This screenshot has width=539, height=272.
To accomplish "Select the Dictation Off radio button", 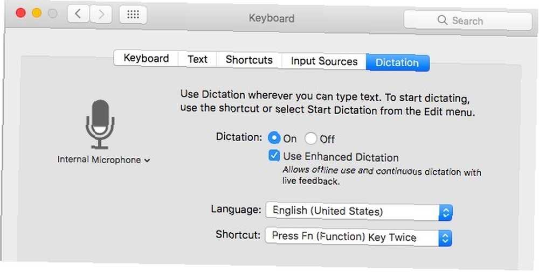I will tap(310, 138).
